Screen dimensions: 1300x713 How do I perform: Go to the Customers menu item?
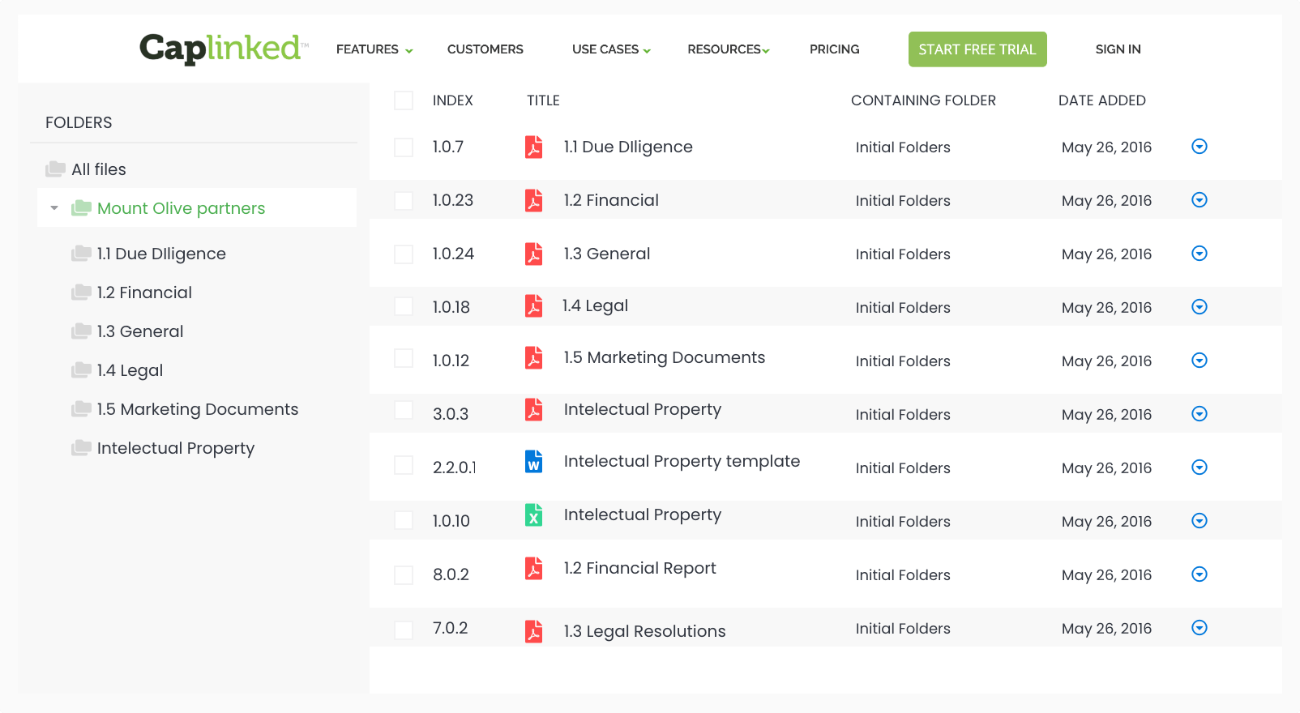485,49
